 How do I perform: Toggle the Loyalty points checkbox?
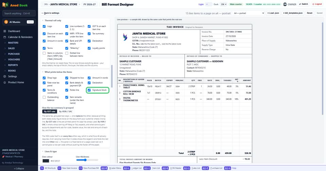[89, 48]
